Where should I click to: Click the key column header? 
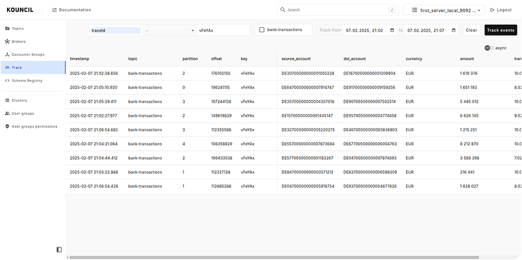pos(244,58)
